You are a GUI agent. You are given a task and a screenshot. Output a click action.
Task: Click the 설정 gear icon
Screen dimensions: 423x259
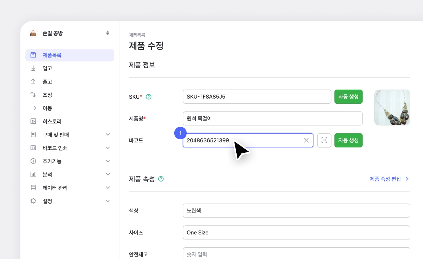(x=33, y=201)
